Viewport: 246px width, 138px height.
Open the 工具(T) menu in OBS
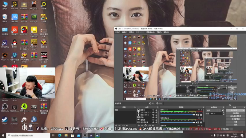(159, 32)
